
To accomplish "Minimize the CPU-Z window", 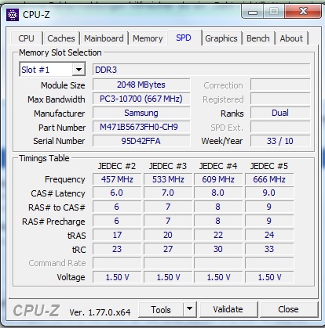I will pos(253,12).
